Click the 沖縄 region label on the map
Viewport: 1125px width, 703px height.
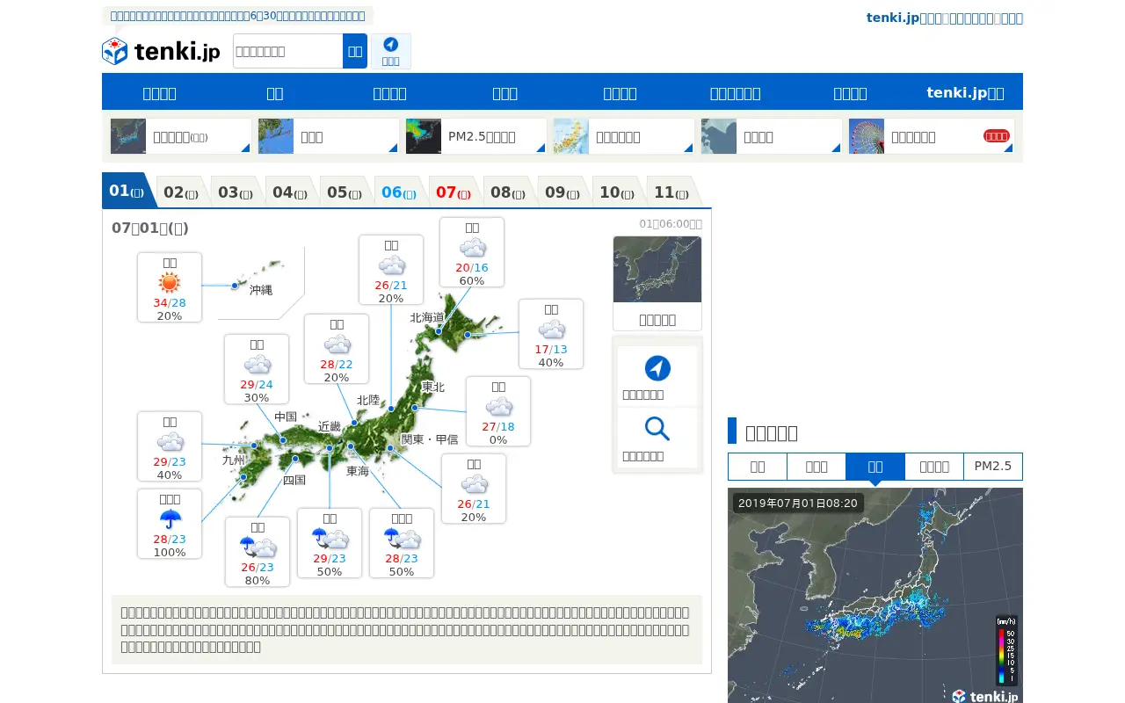(261, 290)
